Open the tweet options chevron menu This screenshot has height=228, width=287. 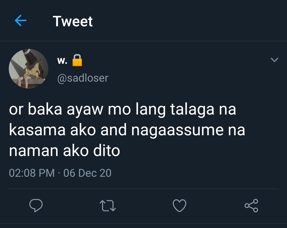coord(274,60)
